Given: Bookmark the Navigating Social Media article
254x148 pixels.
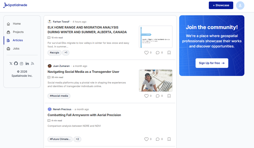Looking at the screenshot, I should [x=169, y=96].
